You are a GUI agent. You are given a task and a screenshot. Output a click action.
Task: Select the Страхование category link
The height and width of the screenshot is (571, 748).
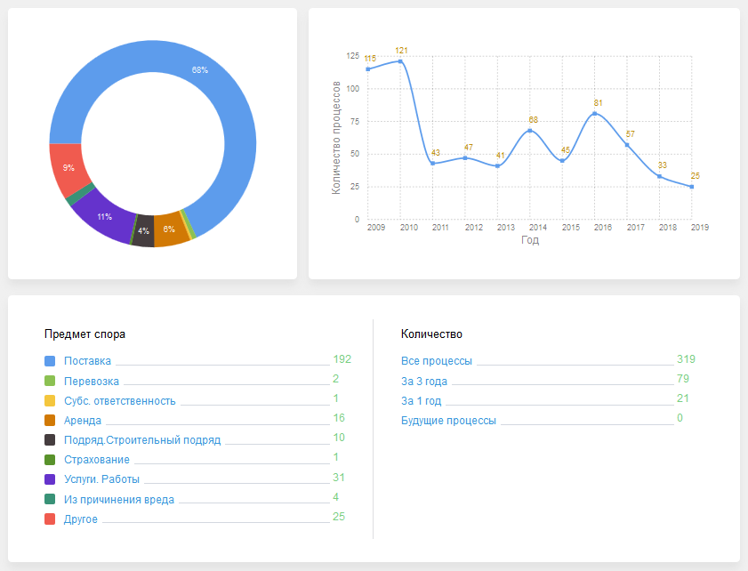point(97,460)
